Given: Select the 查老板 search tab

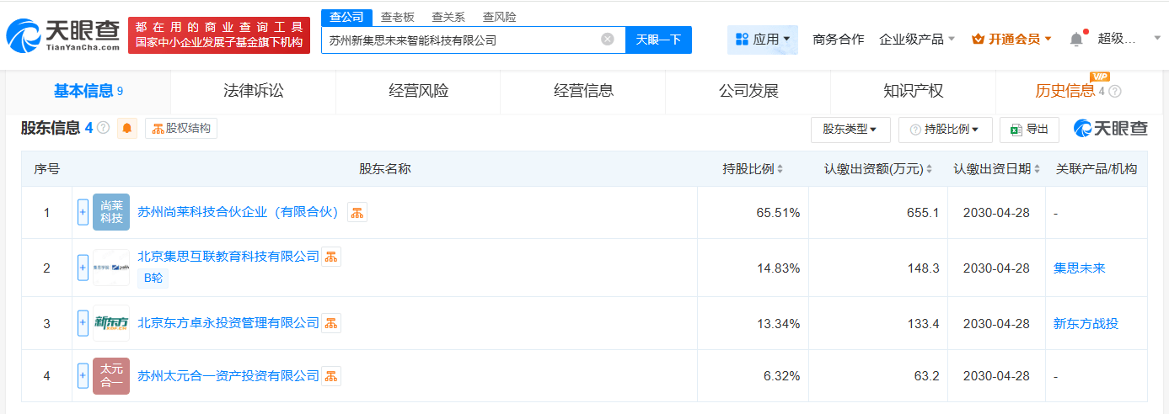Looking at the screenshot, I should pos(397,17).
